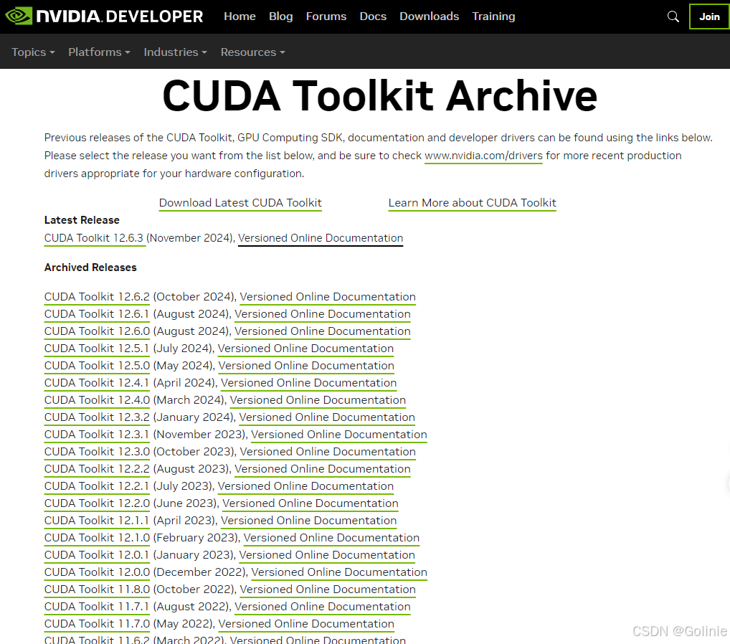The image size is (730, 644).
Task: Open CUDA Toolkit 11.8.0 link
Action: 97,589
